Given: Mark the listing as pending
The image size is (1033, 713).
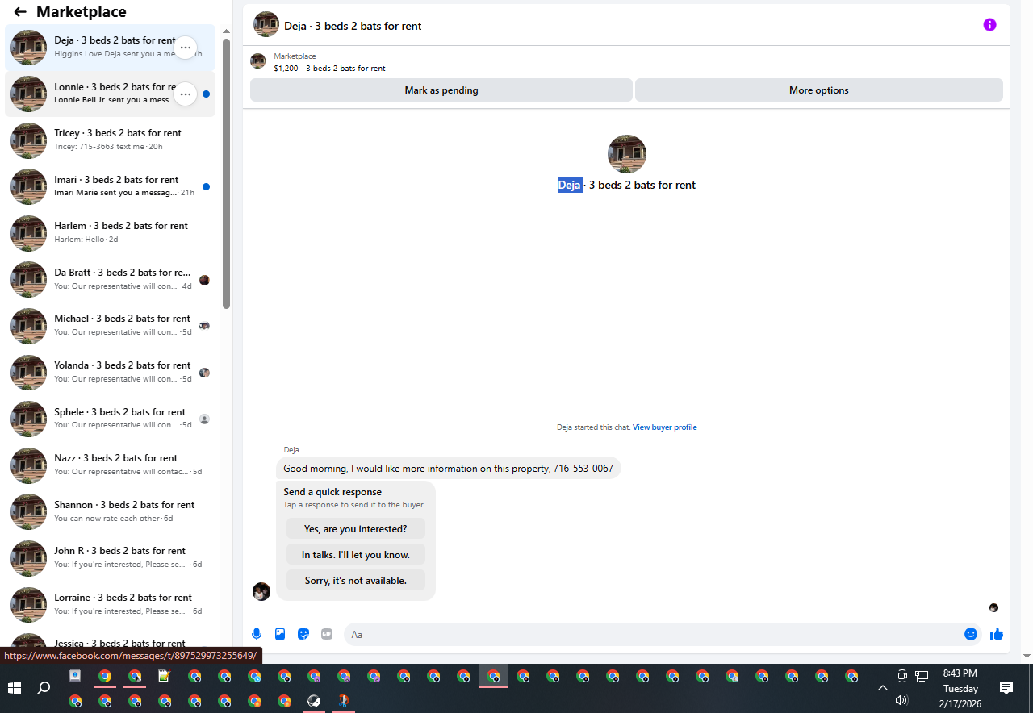Looking at the screenshot, I should pyautogui.click(x=441, y=90).
